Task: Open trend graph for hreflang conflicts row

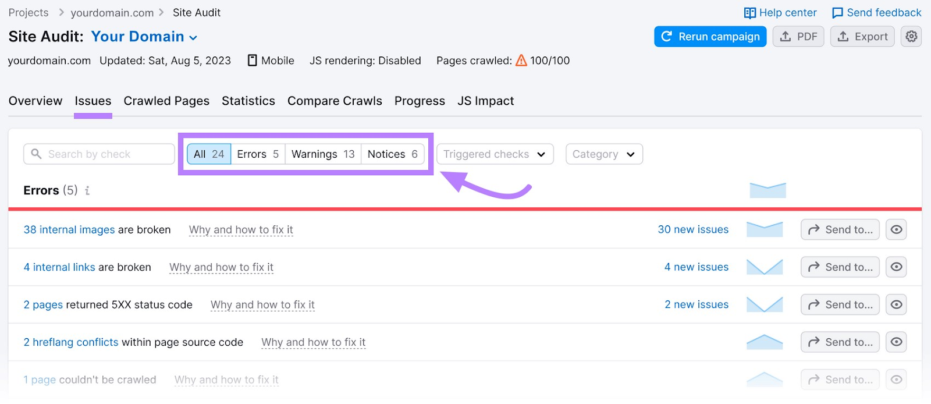Action: pyautogui.click(x=764, y=342)
